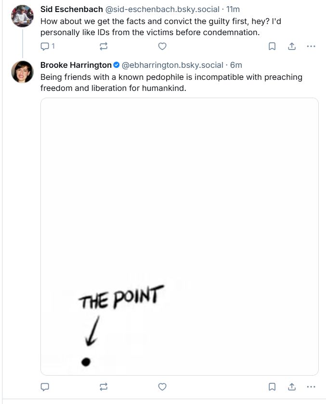Open Brooke Harrington's profile avatar
Image resolution: width=326 pixels, height=404 pixels.
coord(22,72)
